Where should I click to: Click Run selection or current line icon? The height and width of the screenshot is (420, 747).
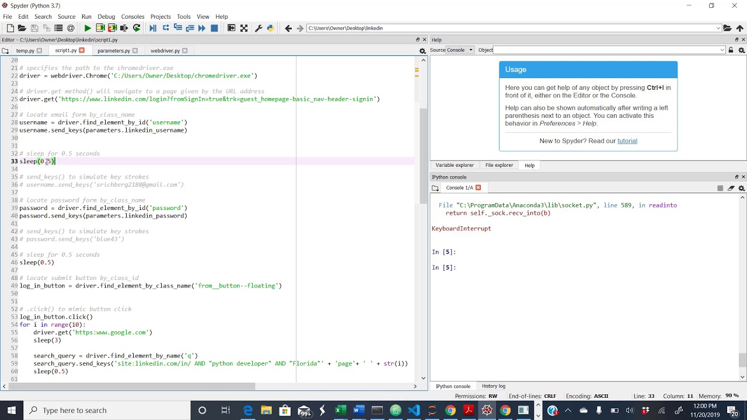124,28
